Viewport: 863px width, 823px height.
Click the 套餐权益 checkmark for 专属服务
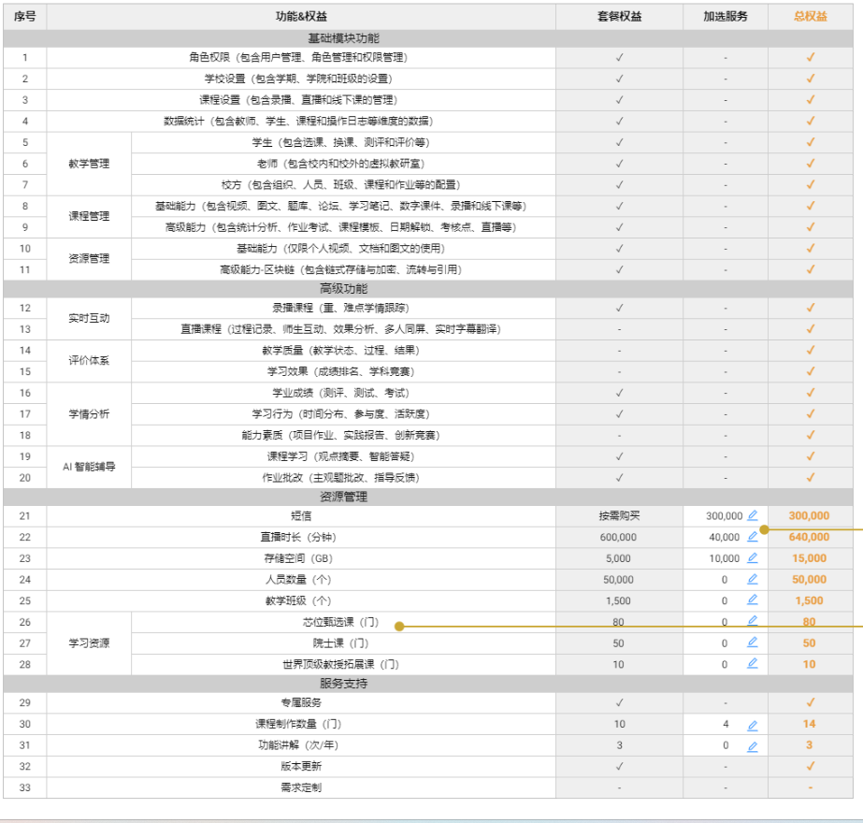(x=619, y=702)
